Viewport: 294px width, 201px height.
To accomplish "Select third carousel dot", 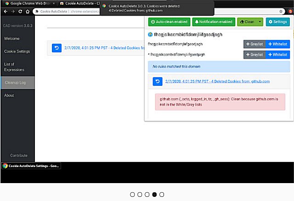I will click(147, 195).
